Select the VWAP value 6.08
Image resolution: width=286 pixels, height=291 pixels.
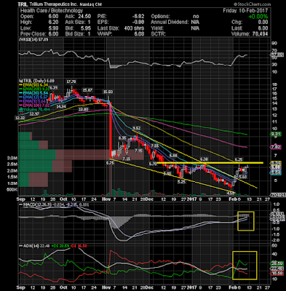coord(140,34)
